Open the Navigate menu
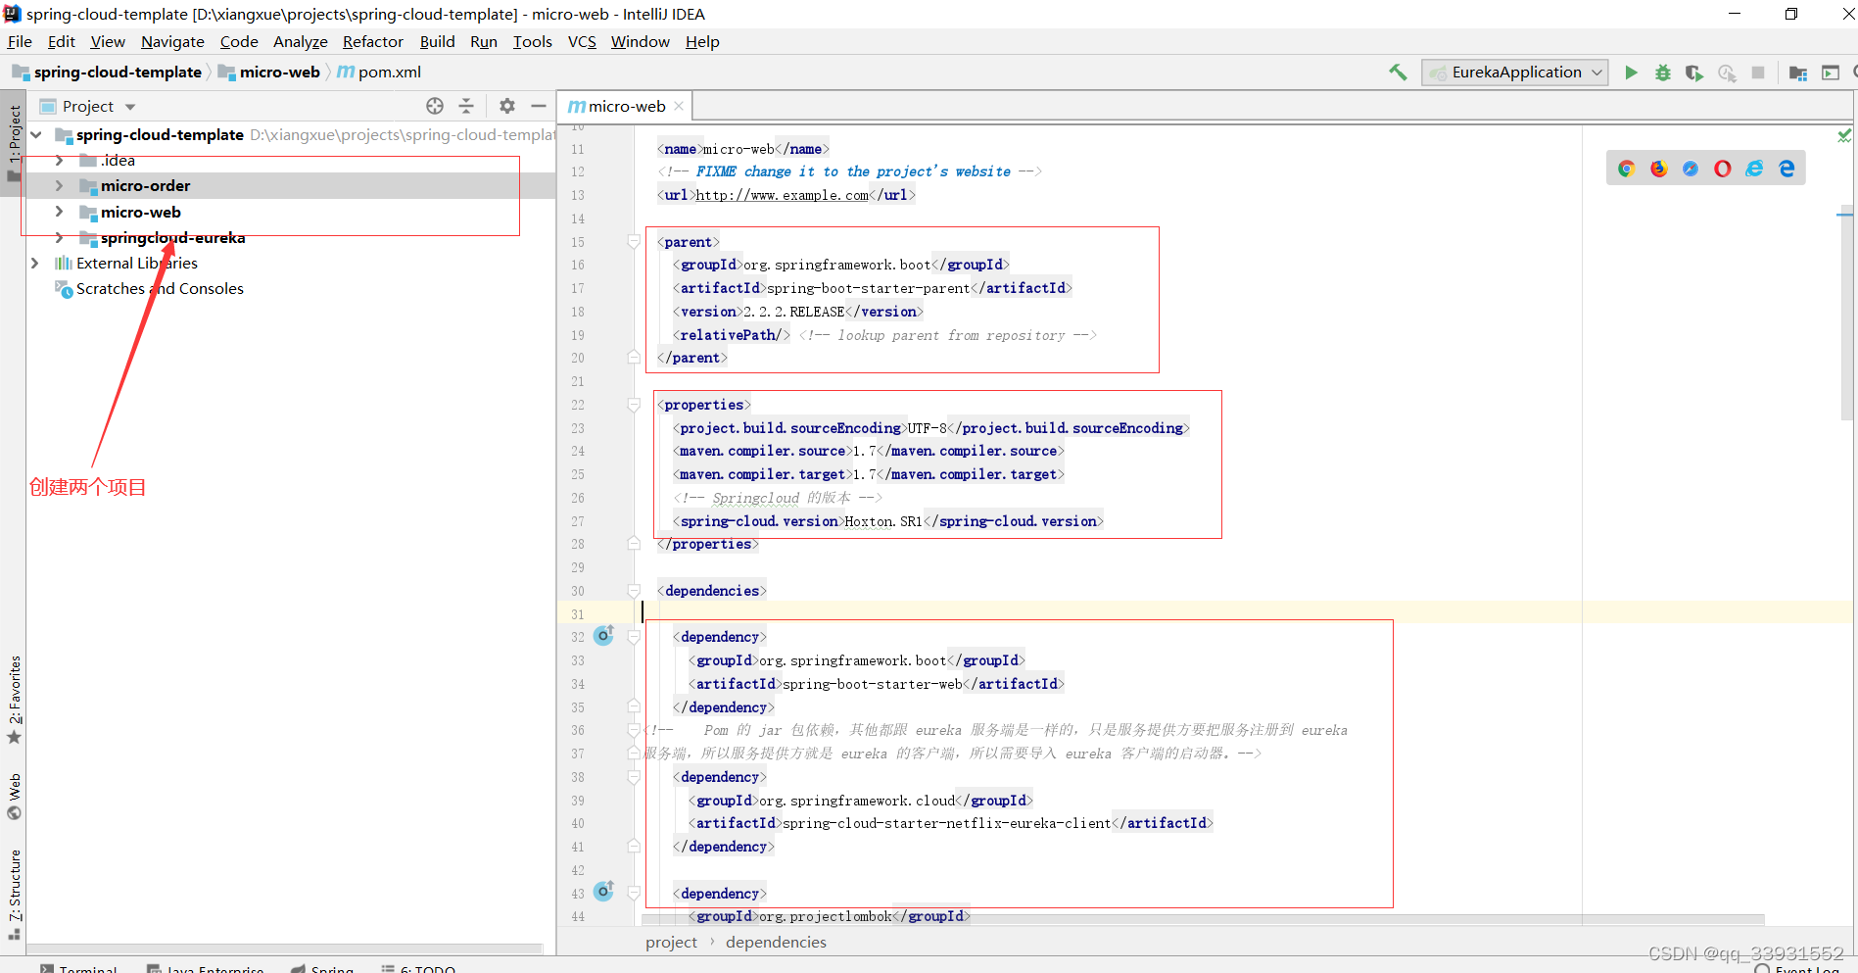This screenshot has height=973, width=1858. pos(172,42)
